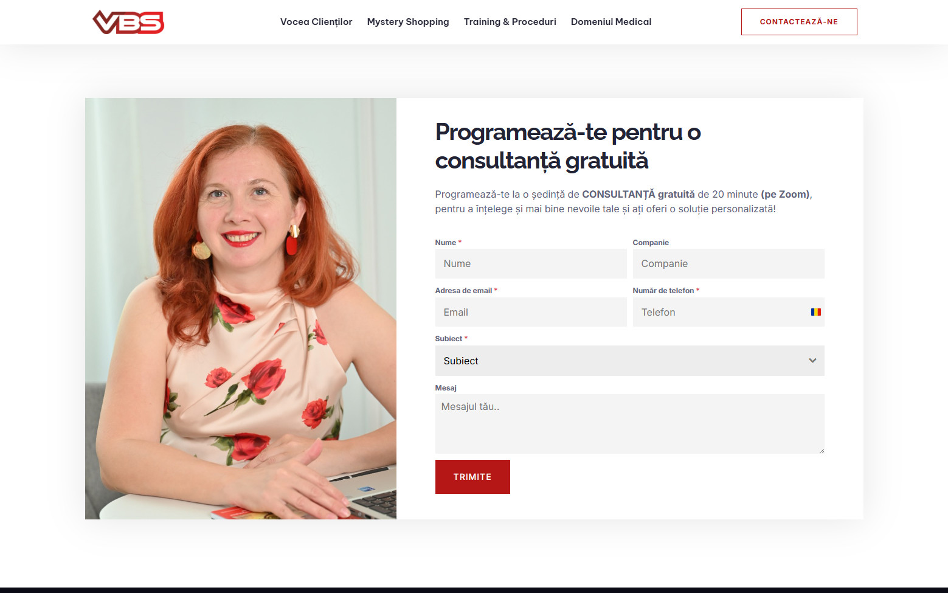Click the Număr de telefon label
Image resolution: width=948 pixels, height=593 pixels.
[x=663, y=291]
